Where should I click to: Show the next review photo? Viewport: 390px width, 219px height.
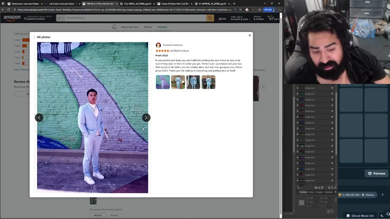(x=146, y=118)
